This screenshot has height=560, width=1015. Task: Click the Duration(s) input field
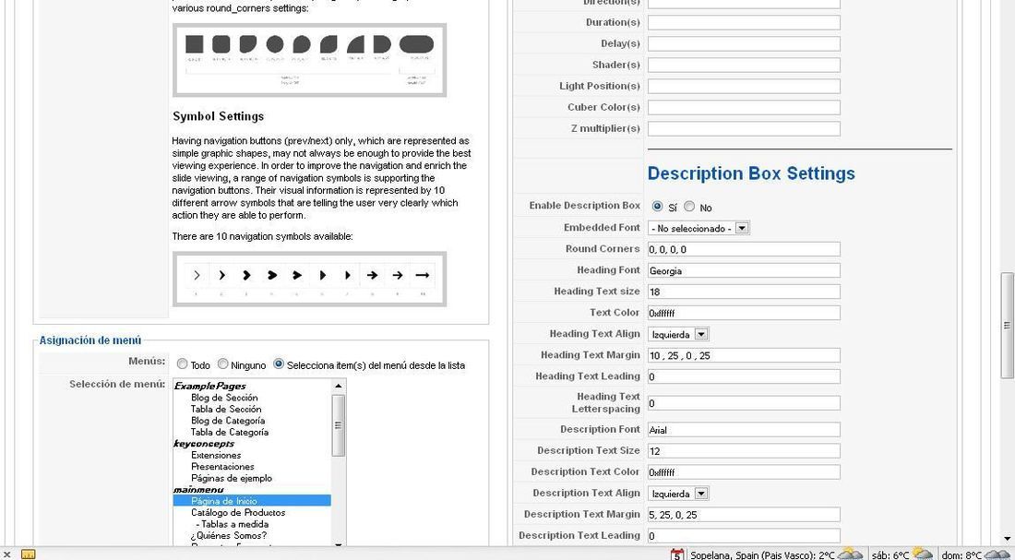click(744, 23)
